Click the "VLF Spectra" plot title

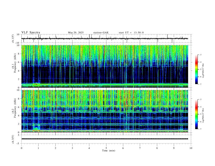click(x=31, y=33)
